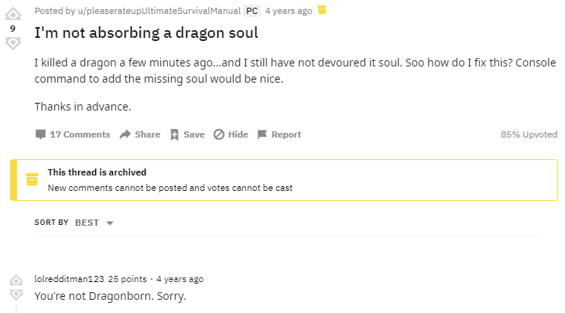
Task: Click the comment's '4 years ago' timestamp
Action: click(180, 279)
